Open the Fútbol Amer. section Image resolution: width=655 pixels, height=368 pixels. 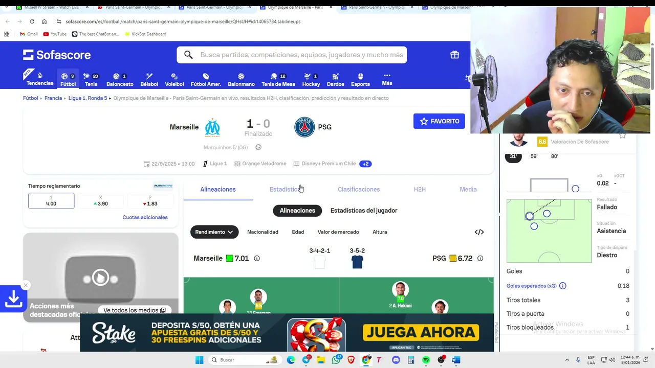tap(206, 79)
